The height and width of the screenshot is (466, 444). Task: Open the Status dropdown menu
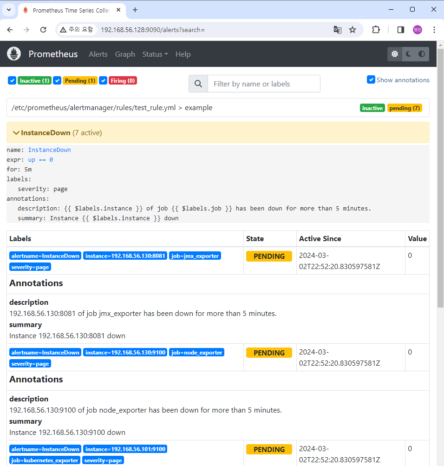click(x=155, y=54)
